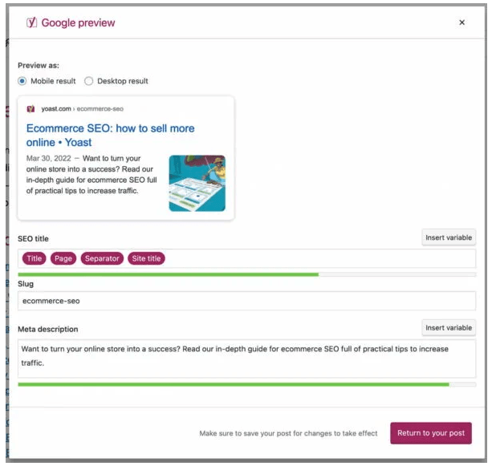Screen dimensions: 492x466
Task: Click into the Meta description text area
Action: [246, 356]
